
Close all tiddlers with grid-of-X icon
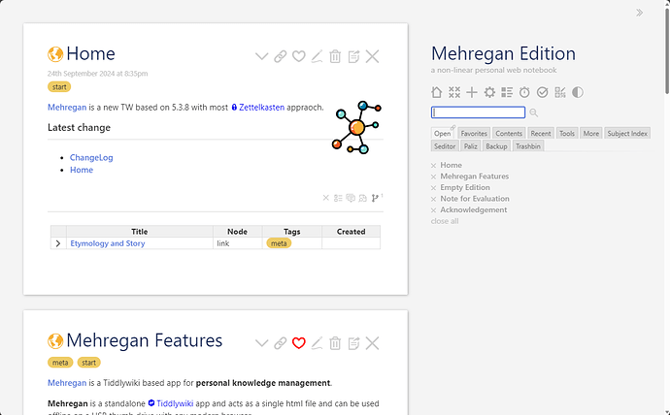coord(454,92)
